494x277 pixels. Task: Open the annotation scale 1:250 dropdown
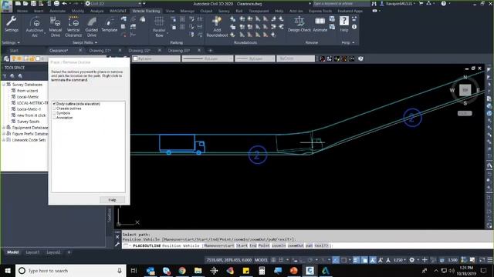(400, 260)
